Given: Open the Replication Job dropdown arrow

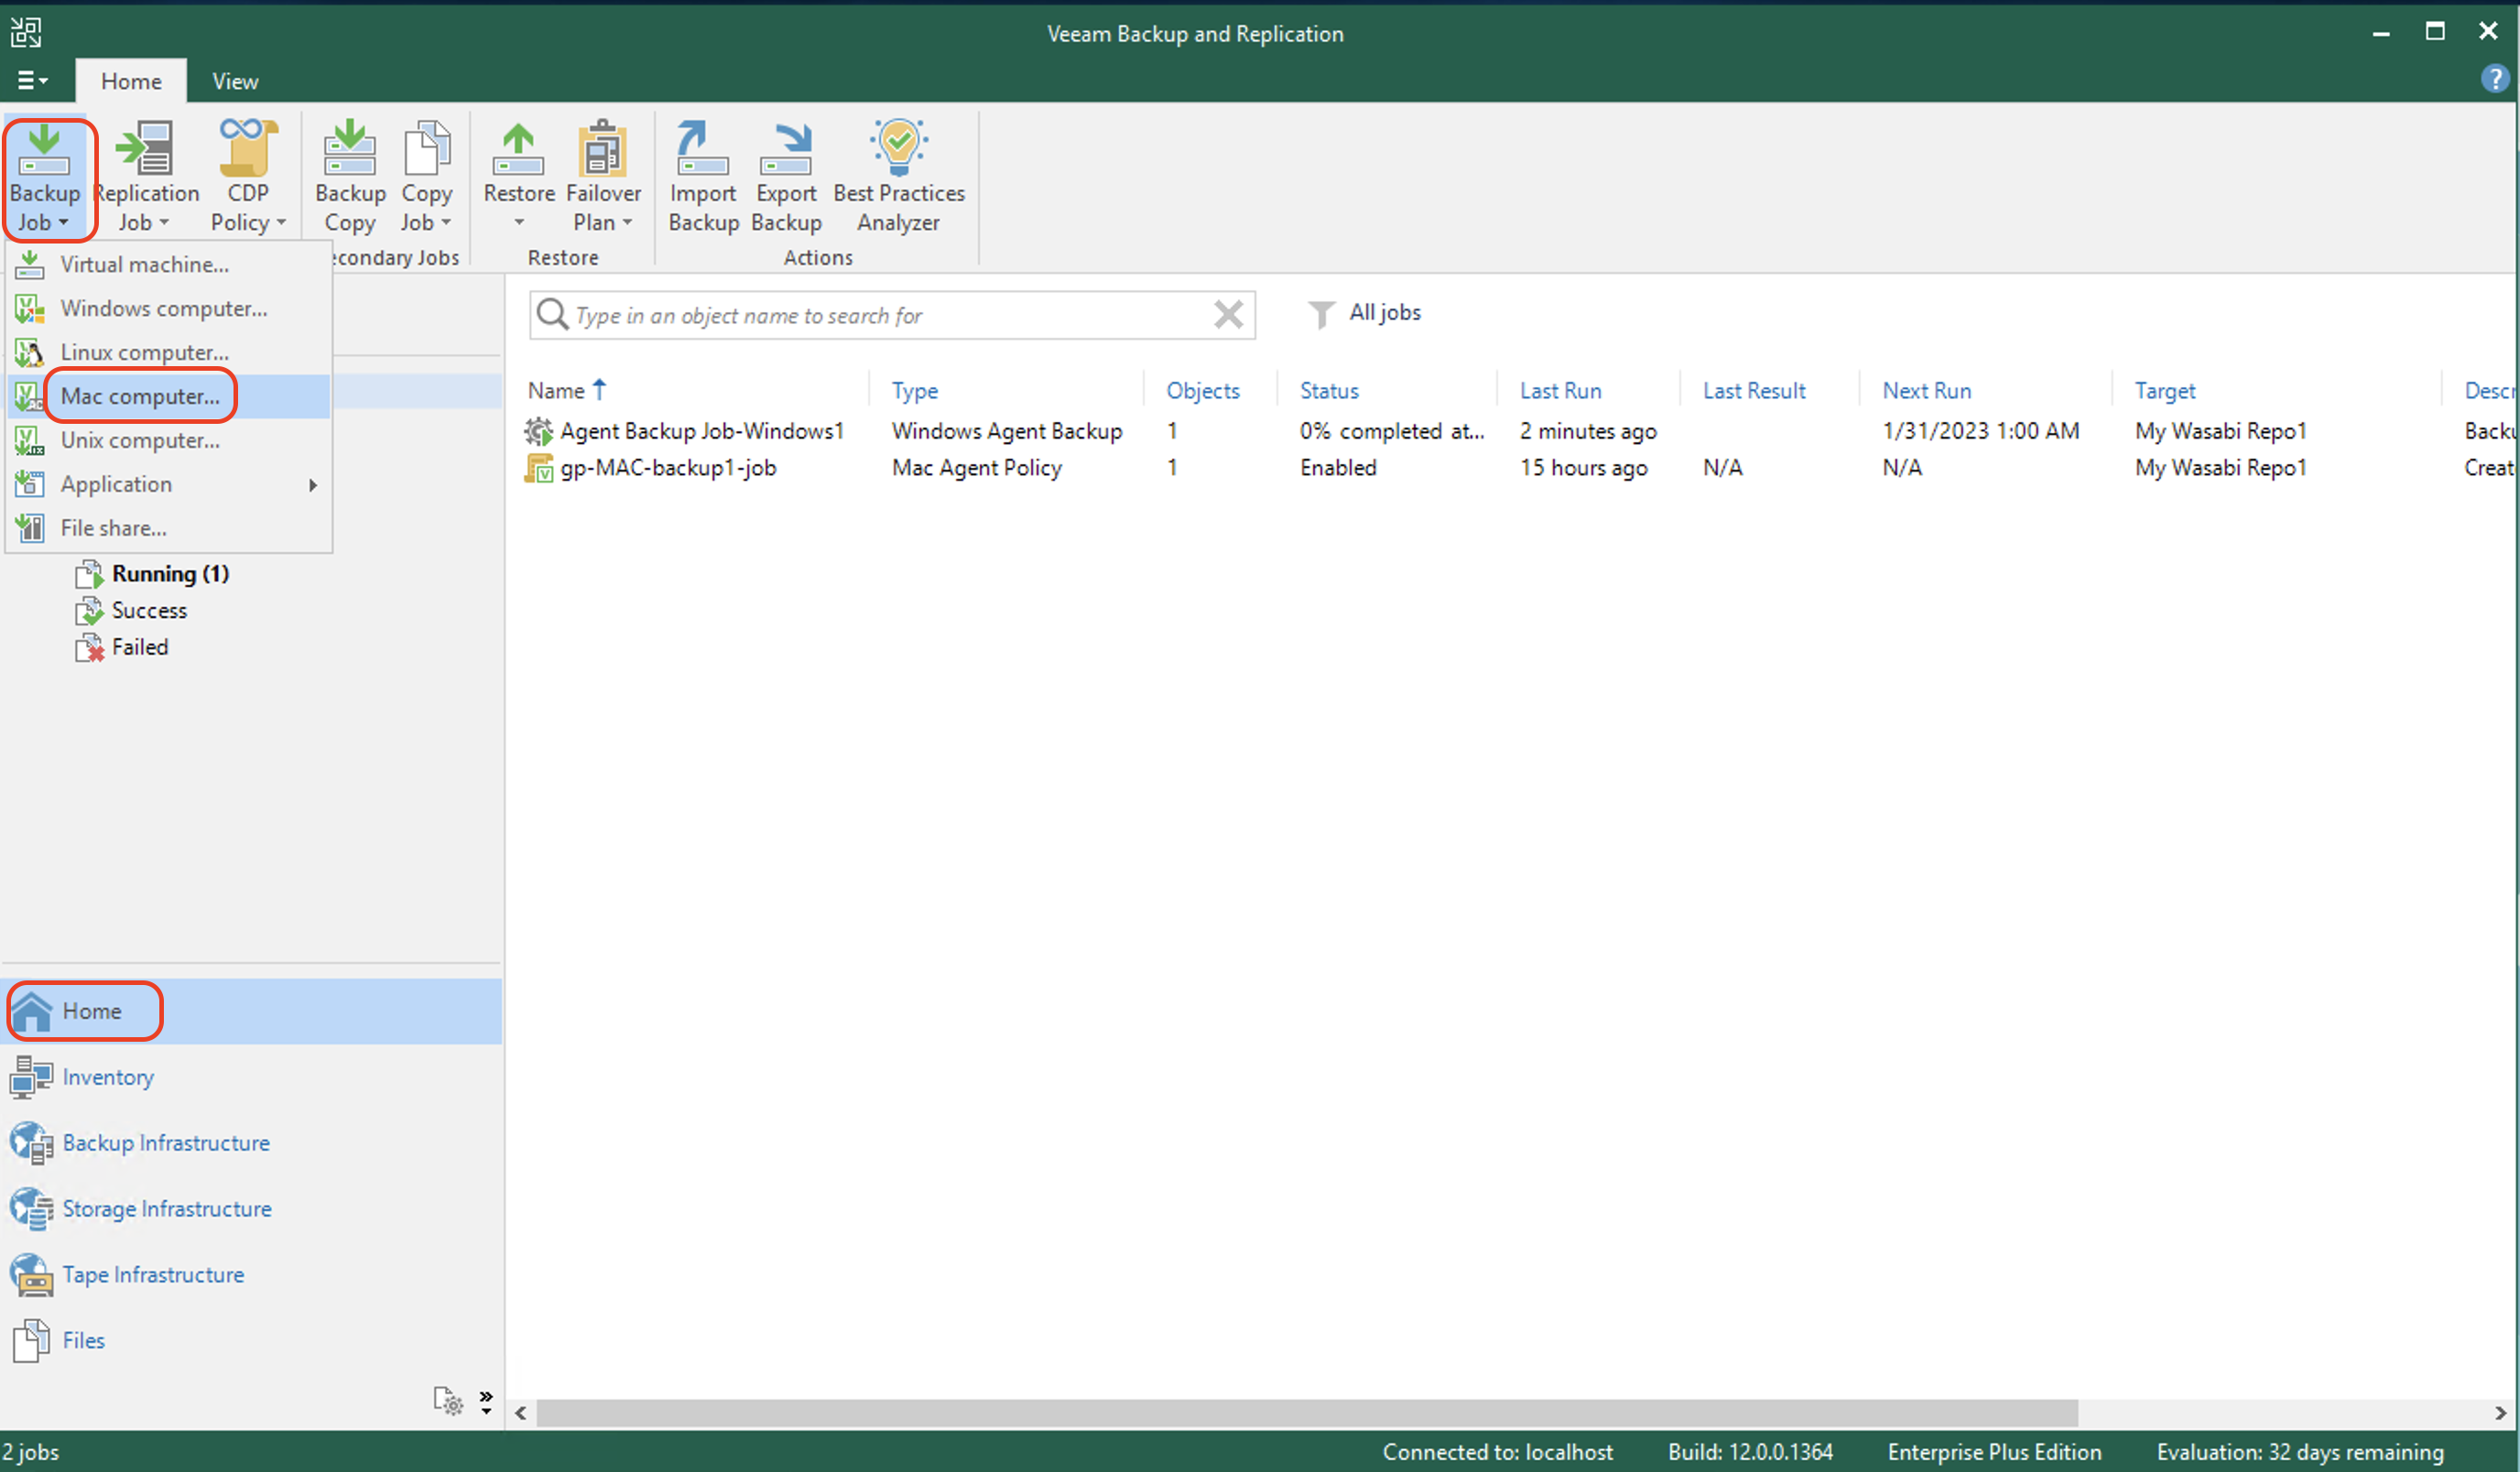Looking at the screenshot, I should [164, 223].
